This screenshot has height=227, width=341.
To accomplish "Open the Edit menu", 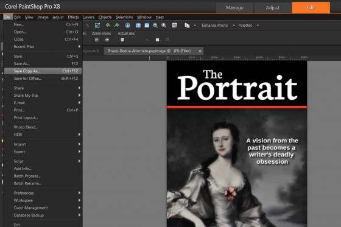I will click(x=17, y=17).
